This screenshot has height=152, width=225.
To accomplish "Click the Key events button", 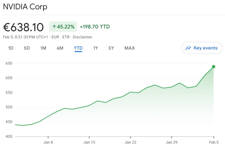I will [202, 48].
